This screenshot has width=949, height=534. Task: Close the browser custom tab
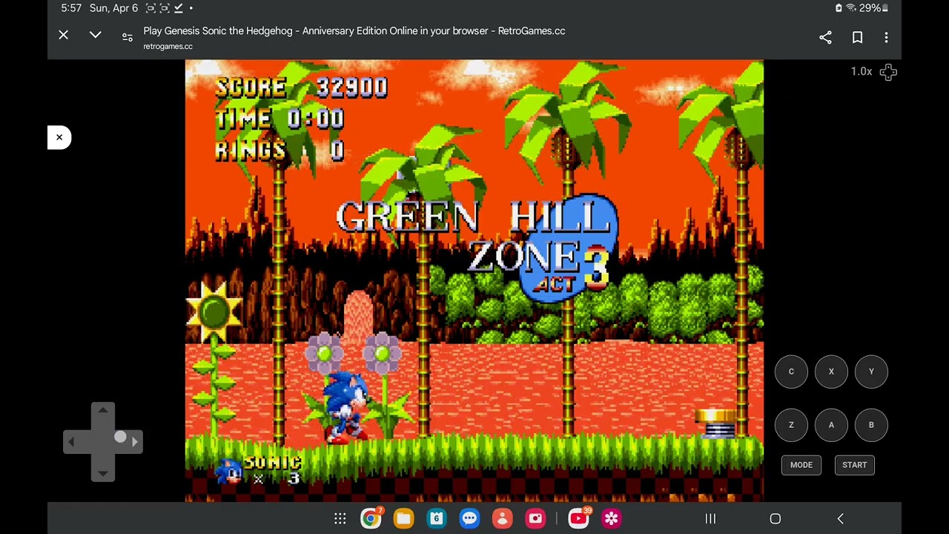point(64,35)
